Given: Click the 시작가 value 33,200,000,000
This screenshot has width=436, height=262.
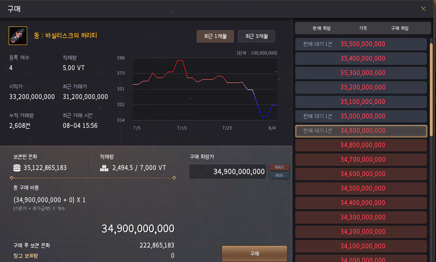Looking at the screenshot, I should (32, 97).
